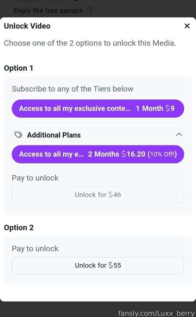
Task: Click the 10% Off discount label
Action: pos(162,154)
